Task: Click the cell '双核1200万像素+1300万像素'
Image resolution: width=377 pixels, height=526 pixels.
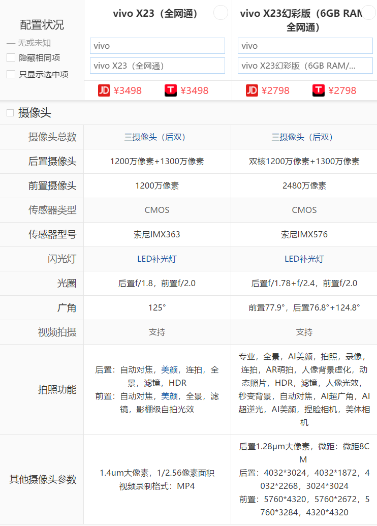Action: [304, 161]
